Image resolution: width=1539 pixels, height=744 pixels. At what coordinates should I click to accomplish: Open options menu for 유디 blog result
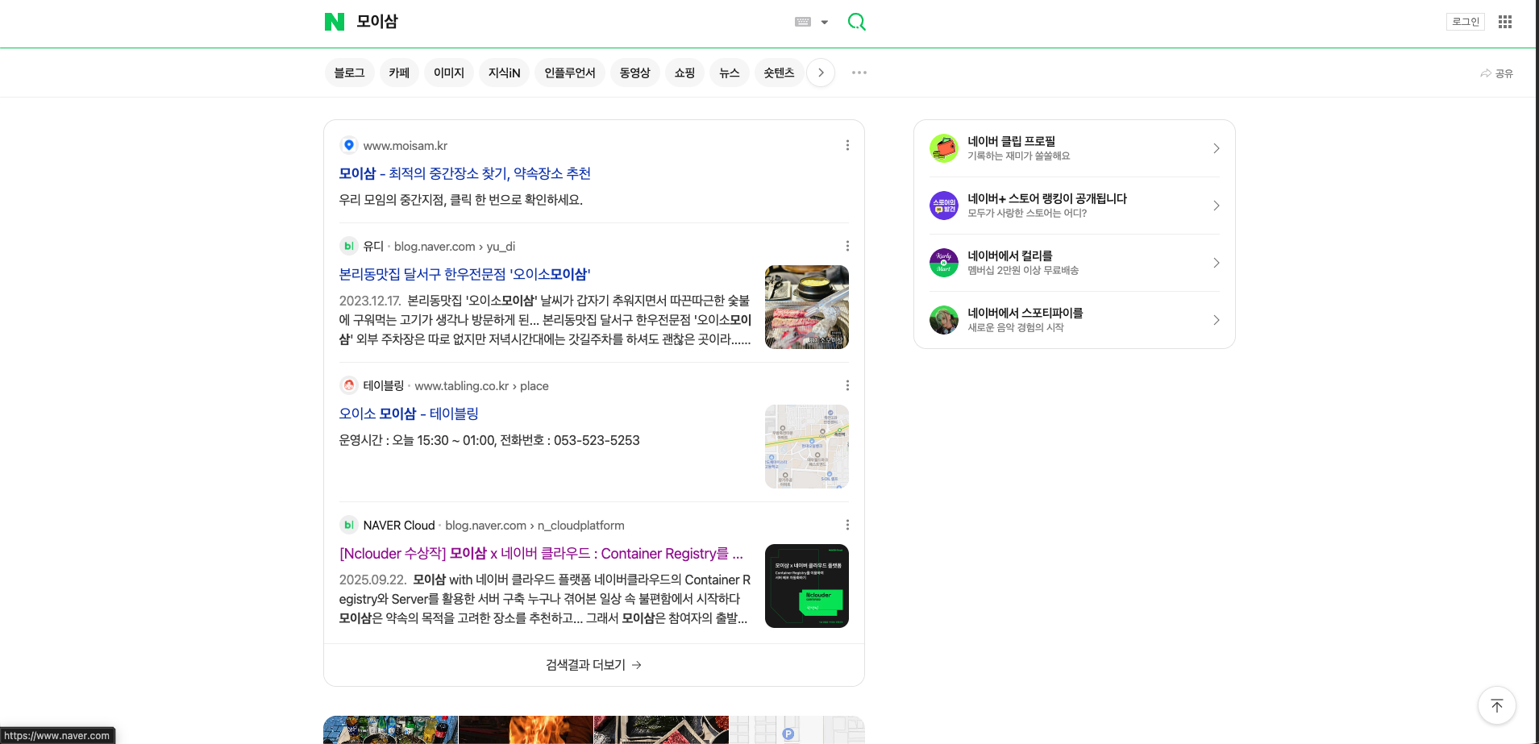(x=846, y=246)
